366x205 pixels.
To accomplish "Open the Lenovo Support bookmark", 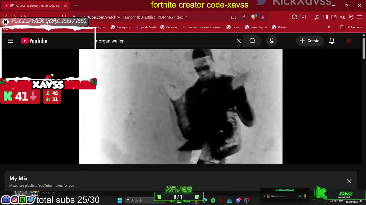I will tap(256, 27).
